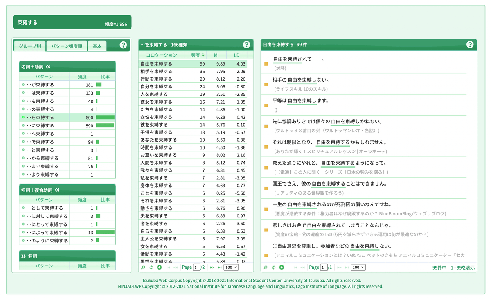Click search icon under collocation table

143,267
